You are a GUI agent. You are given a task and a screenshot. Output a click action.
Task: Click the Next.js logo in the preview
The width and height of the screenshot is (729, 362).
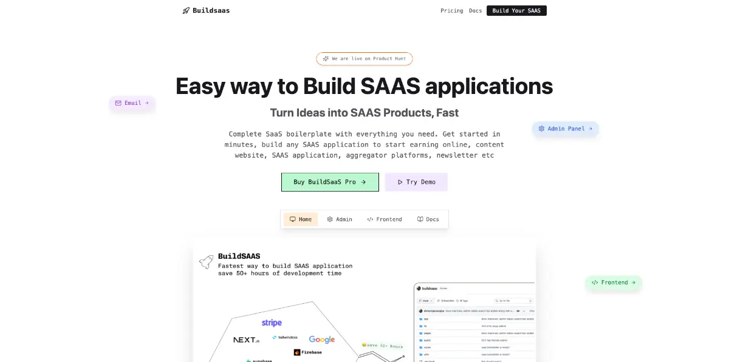point(247,340)
